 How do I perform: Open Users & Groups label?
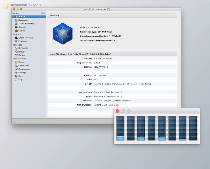tap(26, 38)
